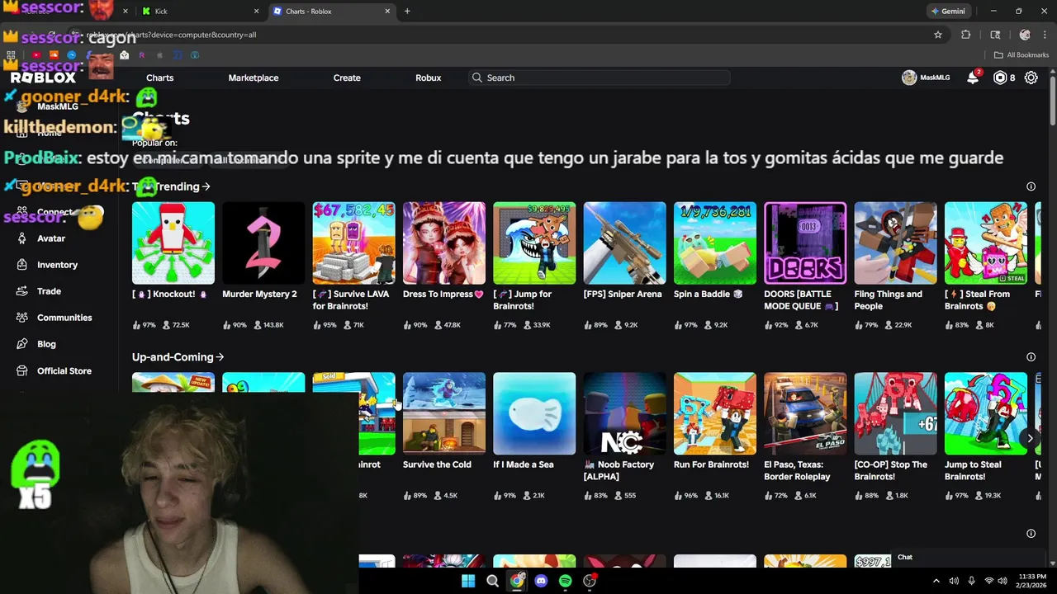Open Stop The Brainrots! thumbnail

[x=895, y=413]
